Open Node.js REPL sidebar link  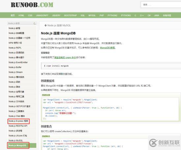coord(15,48)
